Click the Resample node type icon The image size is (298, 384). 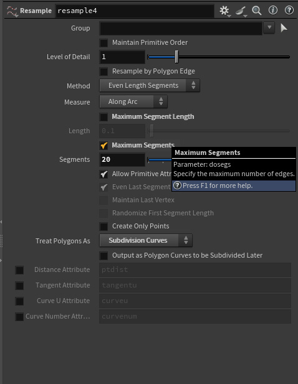click(x=12, y=11)
